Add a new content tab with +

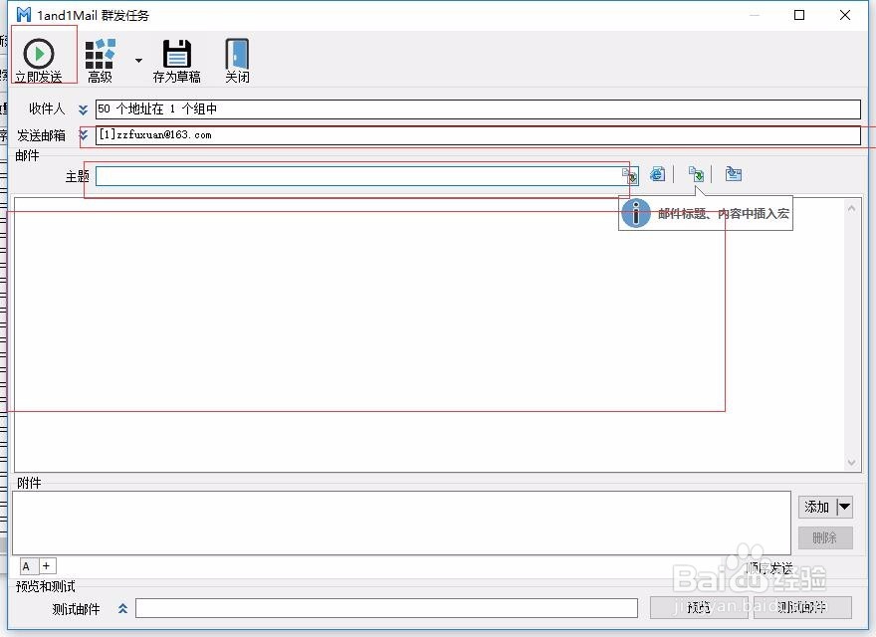tap(47, 566)
